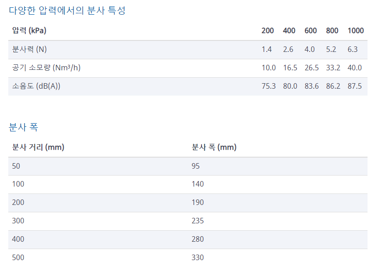Click the '분사 거리 (mm)' column header
This screenshot has width=379, height=267.
38,148
